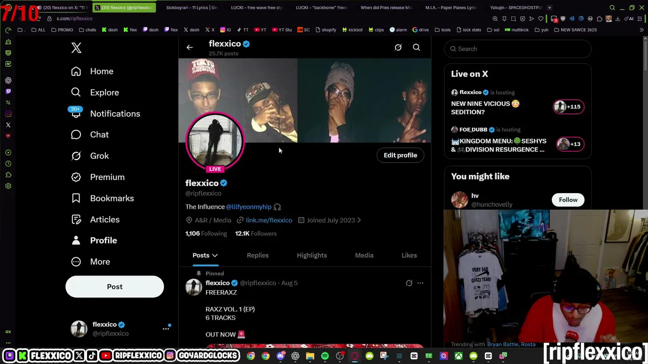Image resolution: width=648 pixels, height=364 pixels.
Task: View the 12.1K Followers list
Action: click(256, 234)
